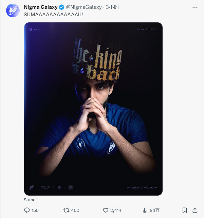Click the 460 retweet count

point(75,210)
